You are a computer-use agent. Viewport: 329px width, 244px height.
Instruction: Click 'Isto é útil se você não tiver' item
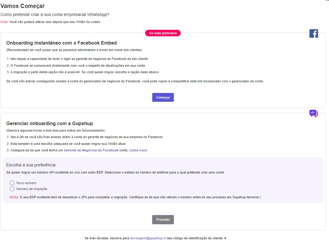tap(85, 137)
